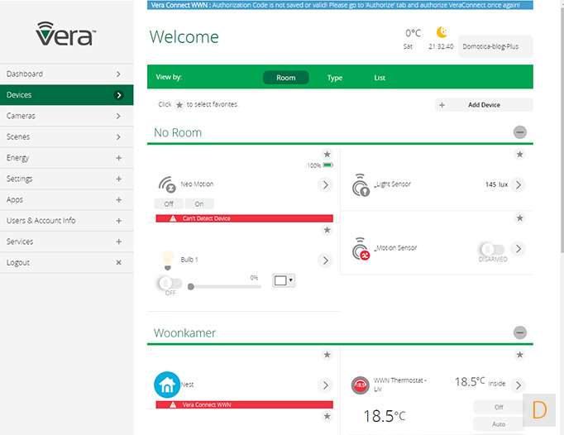564x435 pixels.
Task: Star the Motion Sensor as favorite
Action: pyautogui.click(x=519, y=218)
